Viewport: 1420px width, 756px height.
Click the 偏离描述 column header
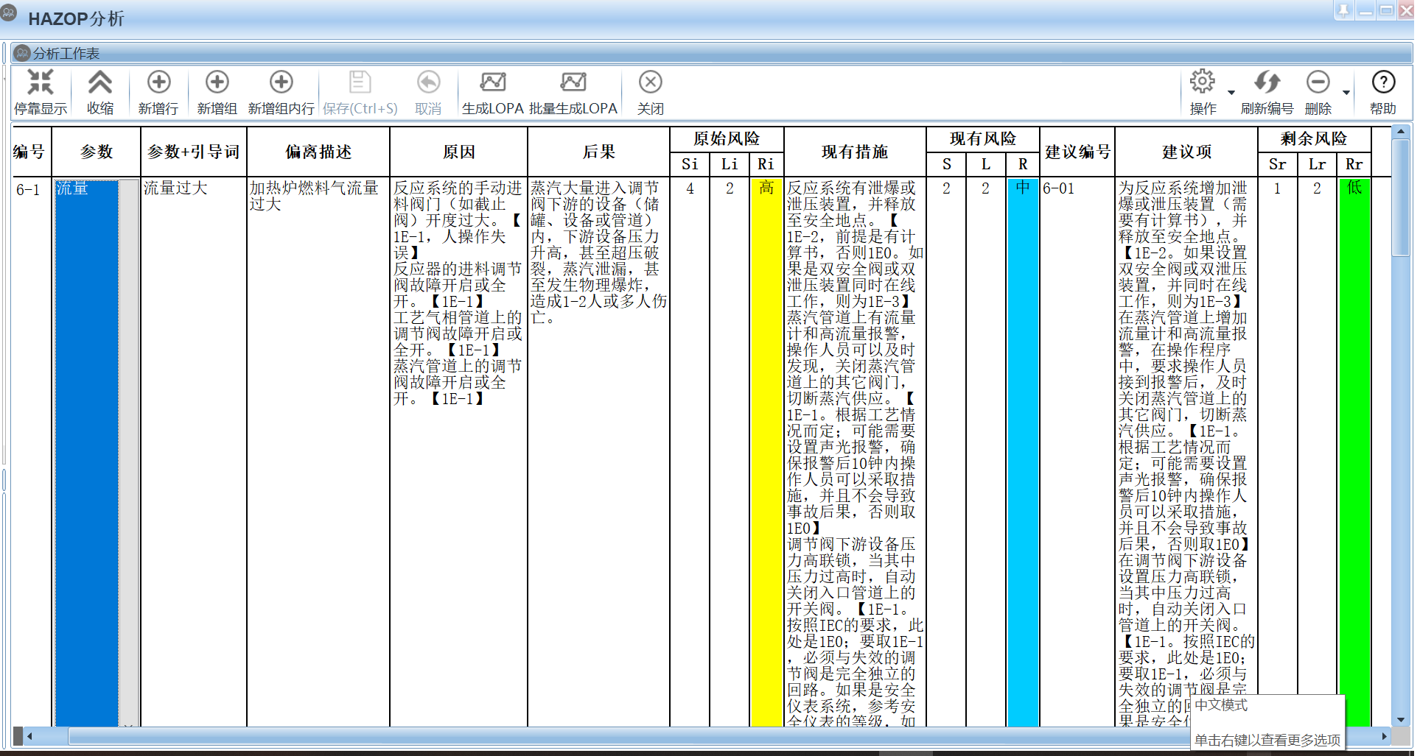[x=318, y=152]
